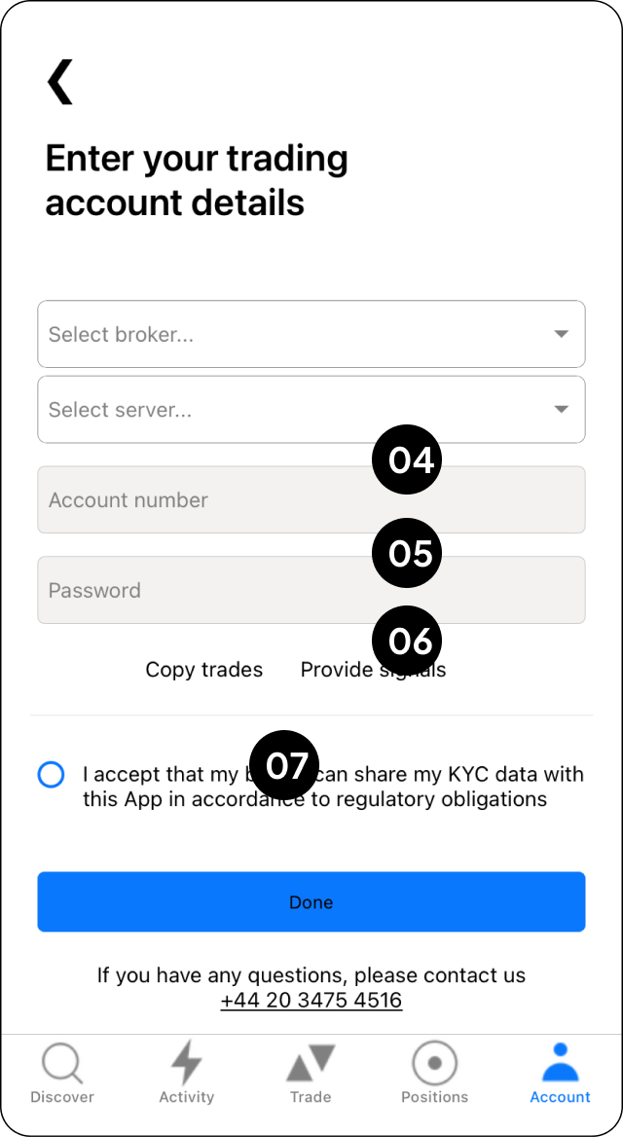Tap the +44 20 3475 4516 phone link

click(311, 1001)
